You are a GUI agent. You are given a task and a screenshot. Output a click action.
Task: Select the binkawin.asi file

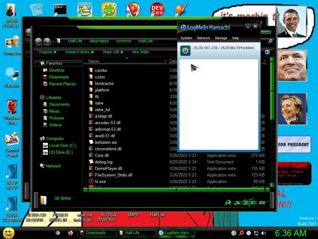[x=106, y=143]
